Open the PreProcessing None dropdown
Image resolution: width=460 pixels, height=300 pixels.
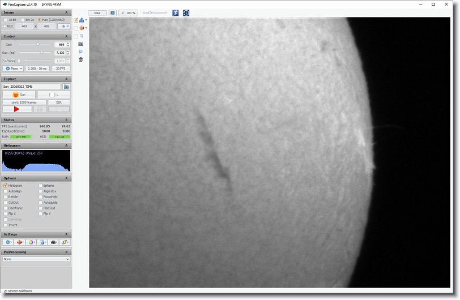point(36,259)
